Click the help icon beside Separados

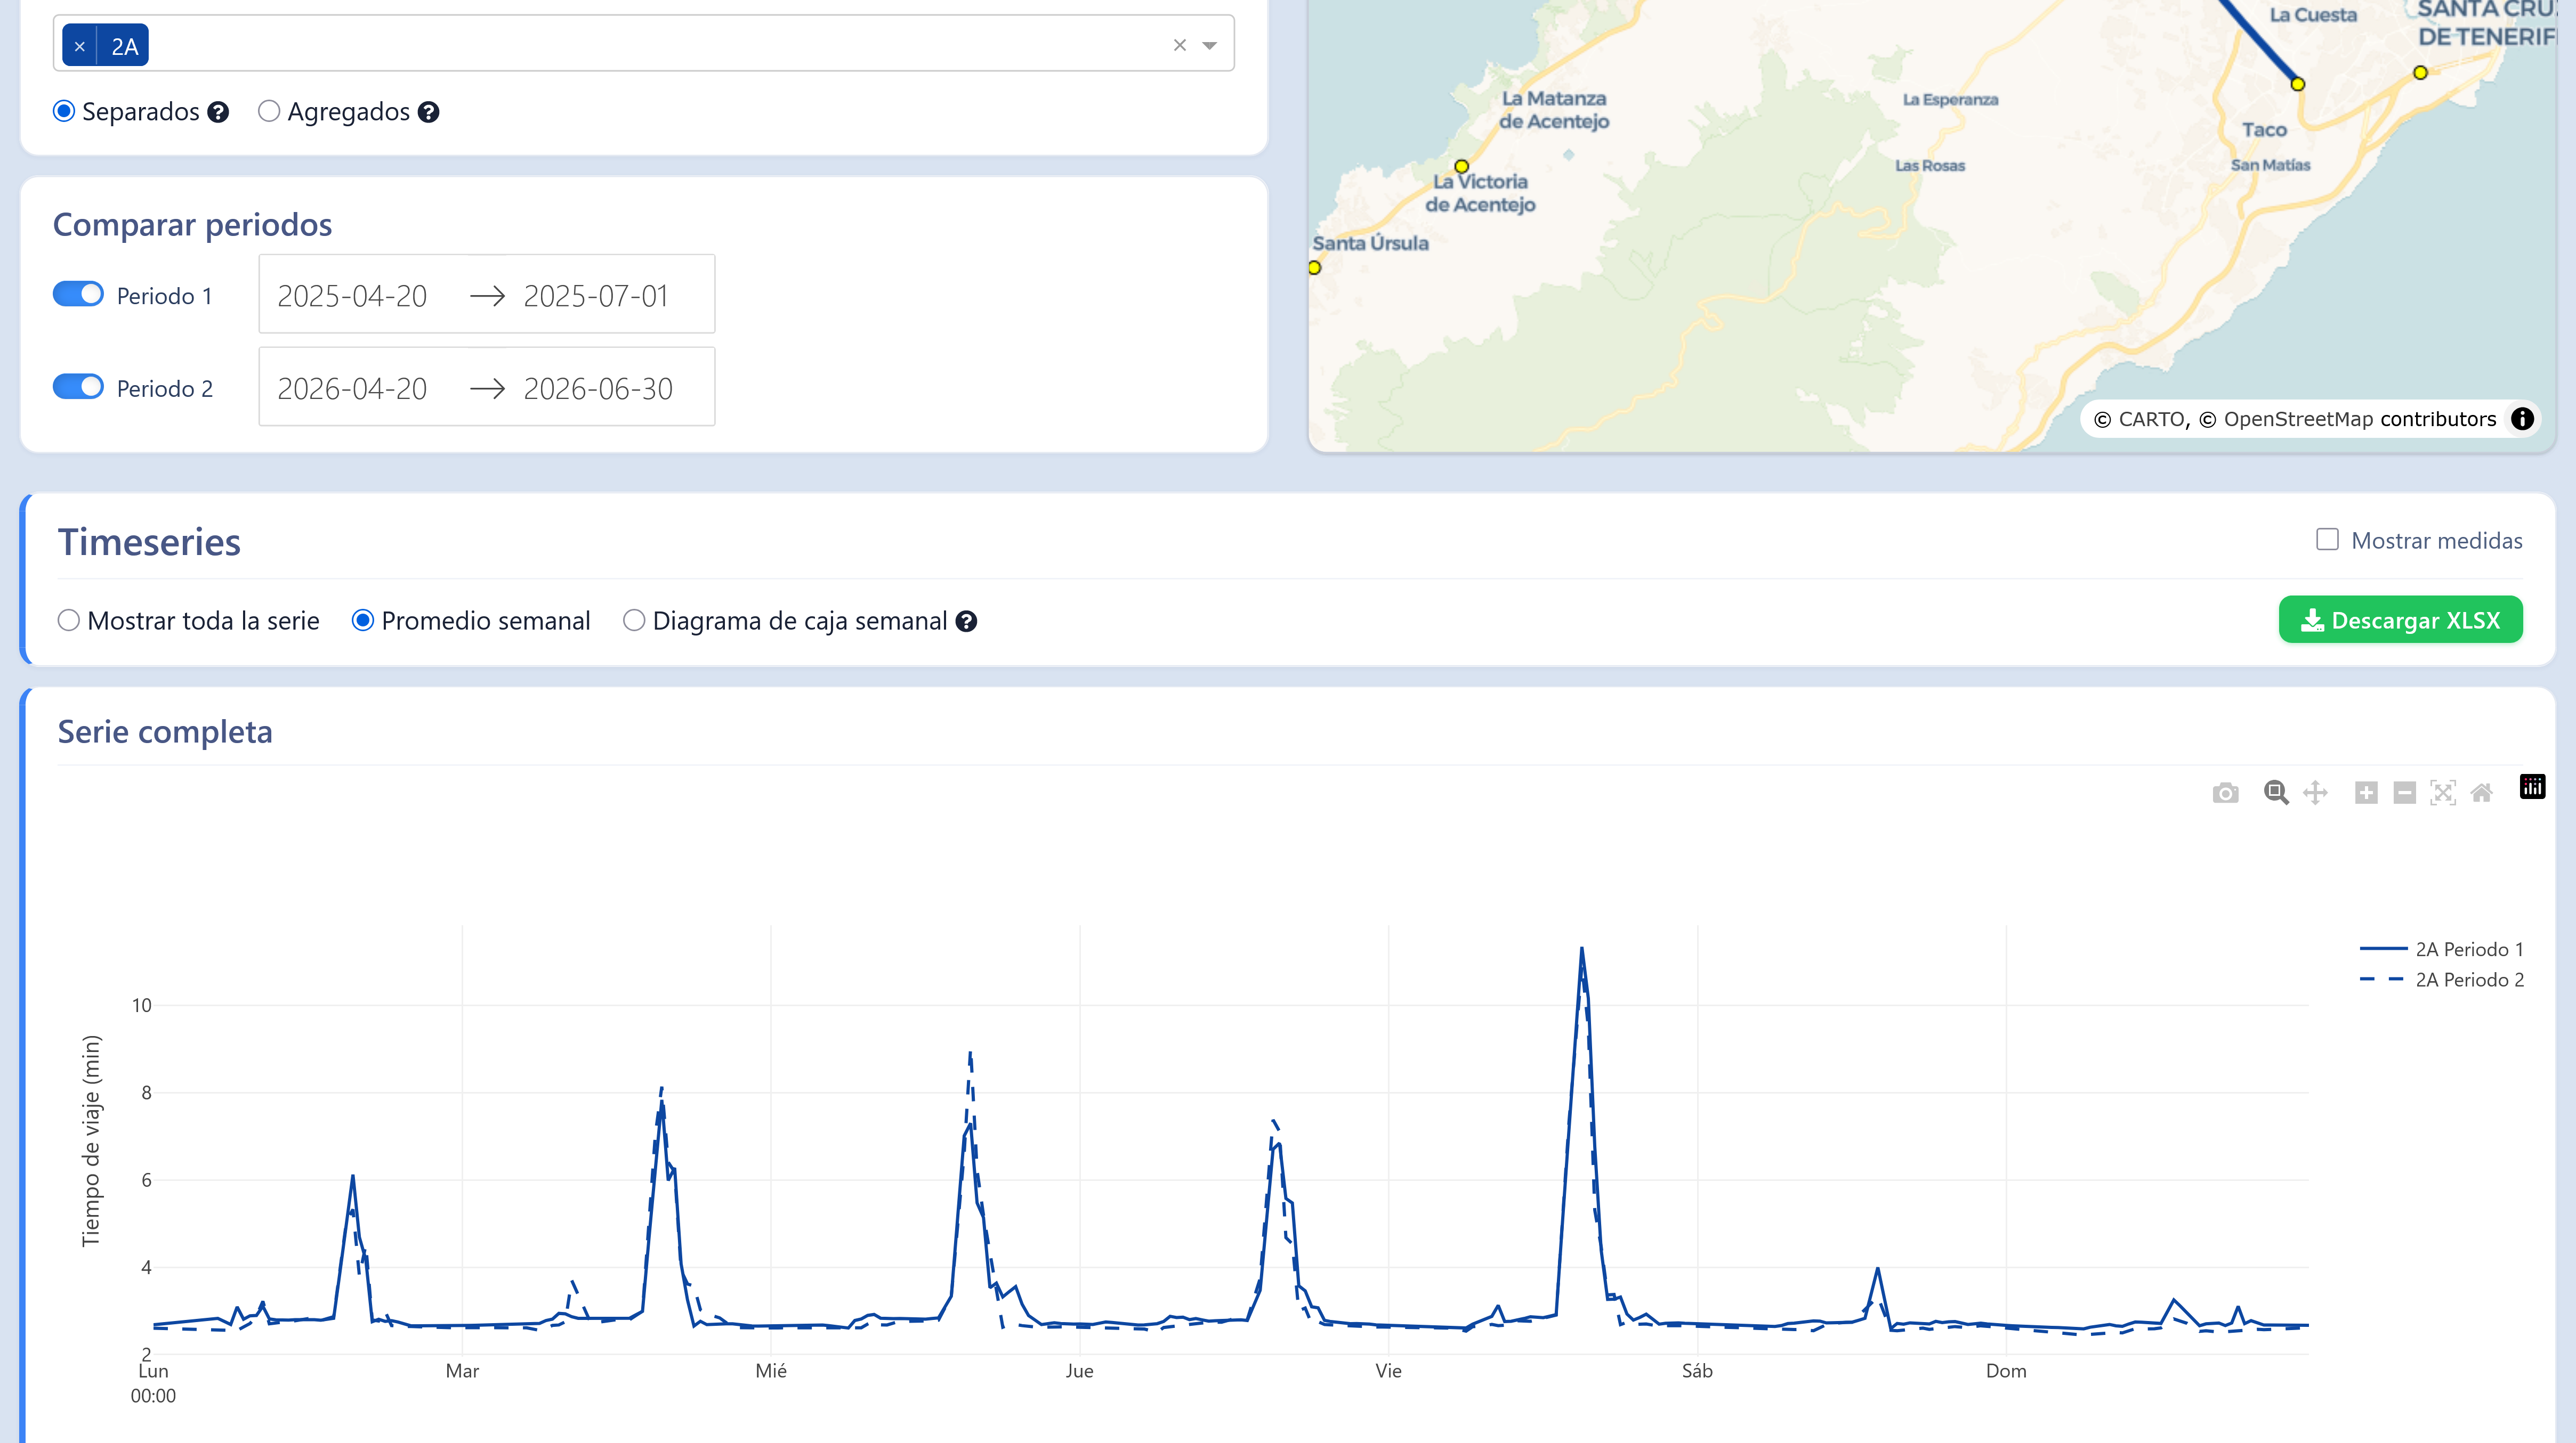pyautogui.click(x=218, y=112)
